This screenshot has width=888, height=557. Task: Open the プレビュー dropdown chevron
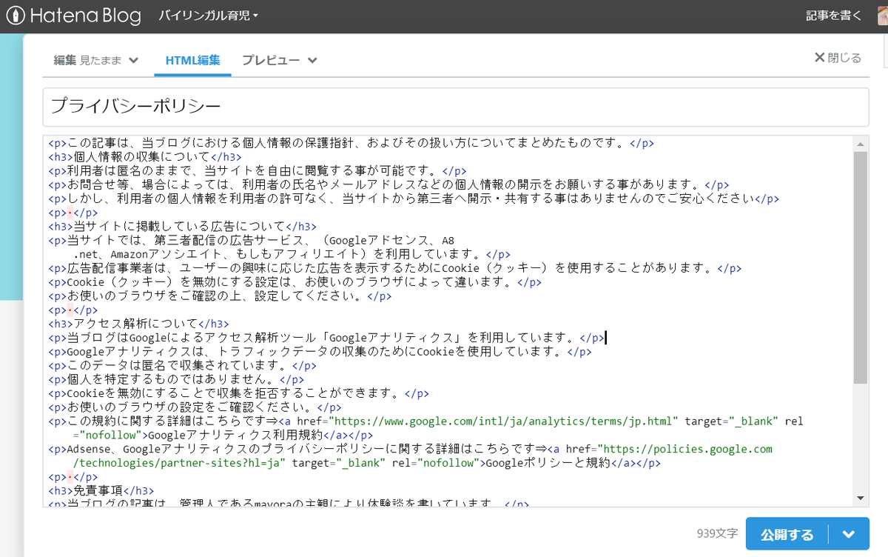coord(311,62)
